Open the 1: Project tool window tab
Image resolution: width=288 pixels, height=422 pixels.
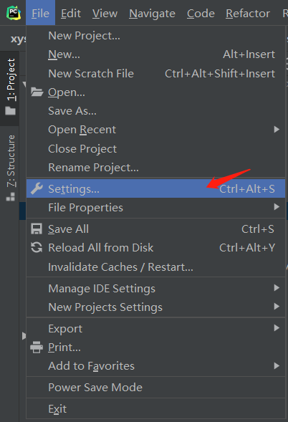(x=10, y=87)
